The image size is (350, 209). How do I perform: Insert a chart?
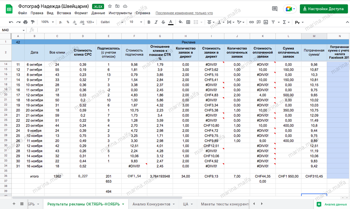[x=266, y=22]
